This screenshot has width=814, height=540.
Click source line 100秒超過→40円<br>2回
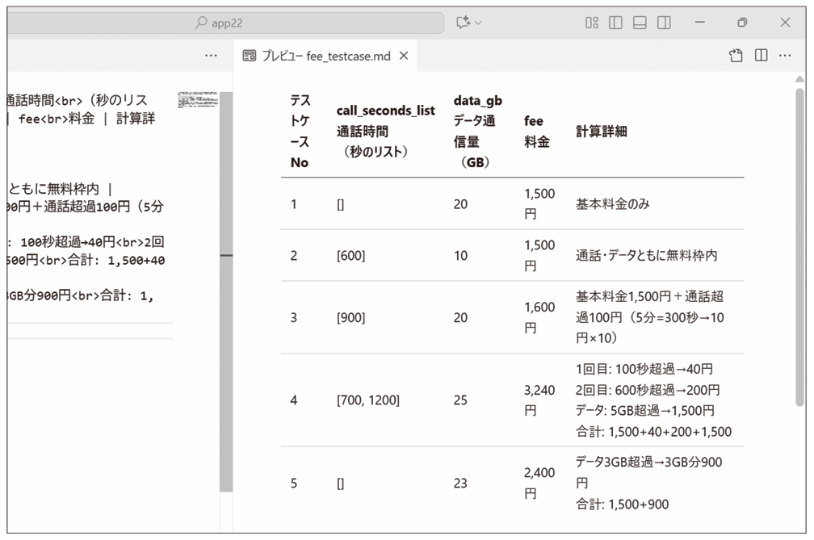(92, 241)
